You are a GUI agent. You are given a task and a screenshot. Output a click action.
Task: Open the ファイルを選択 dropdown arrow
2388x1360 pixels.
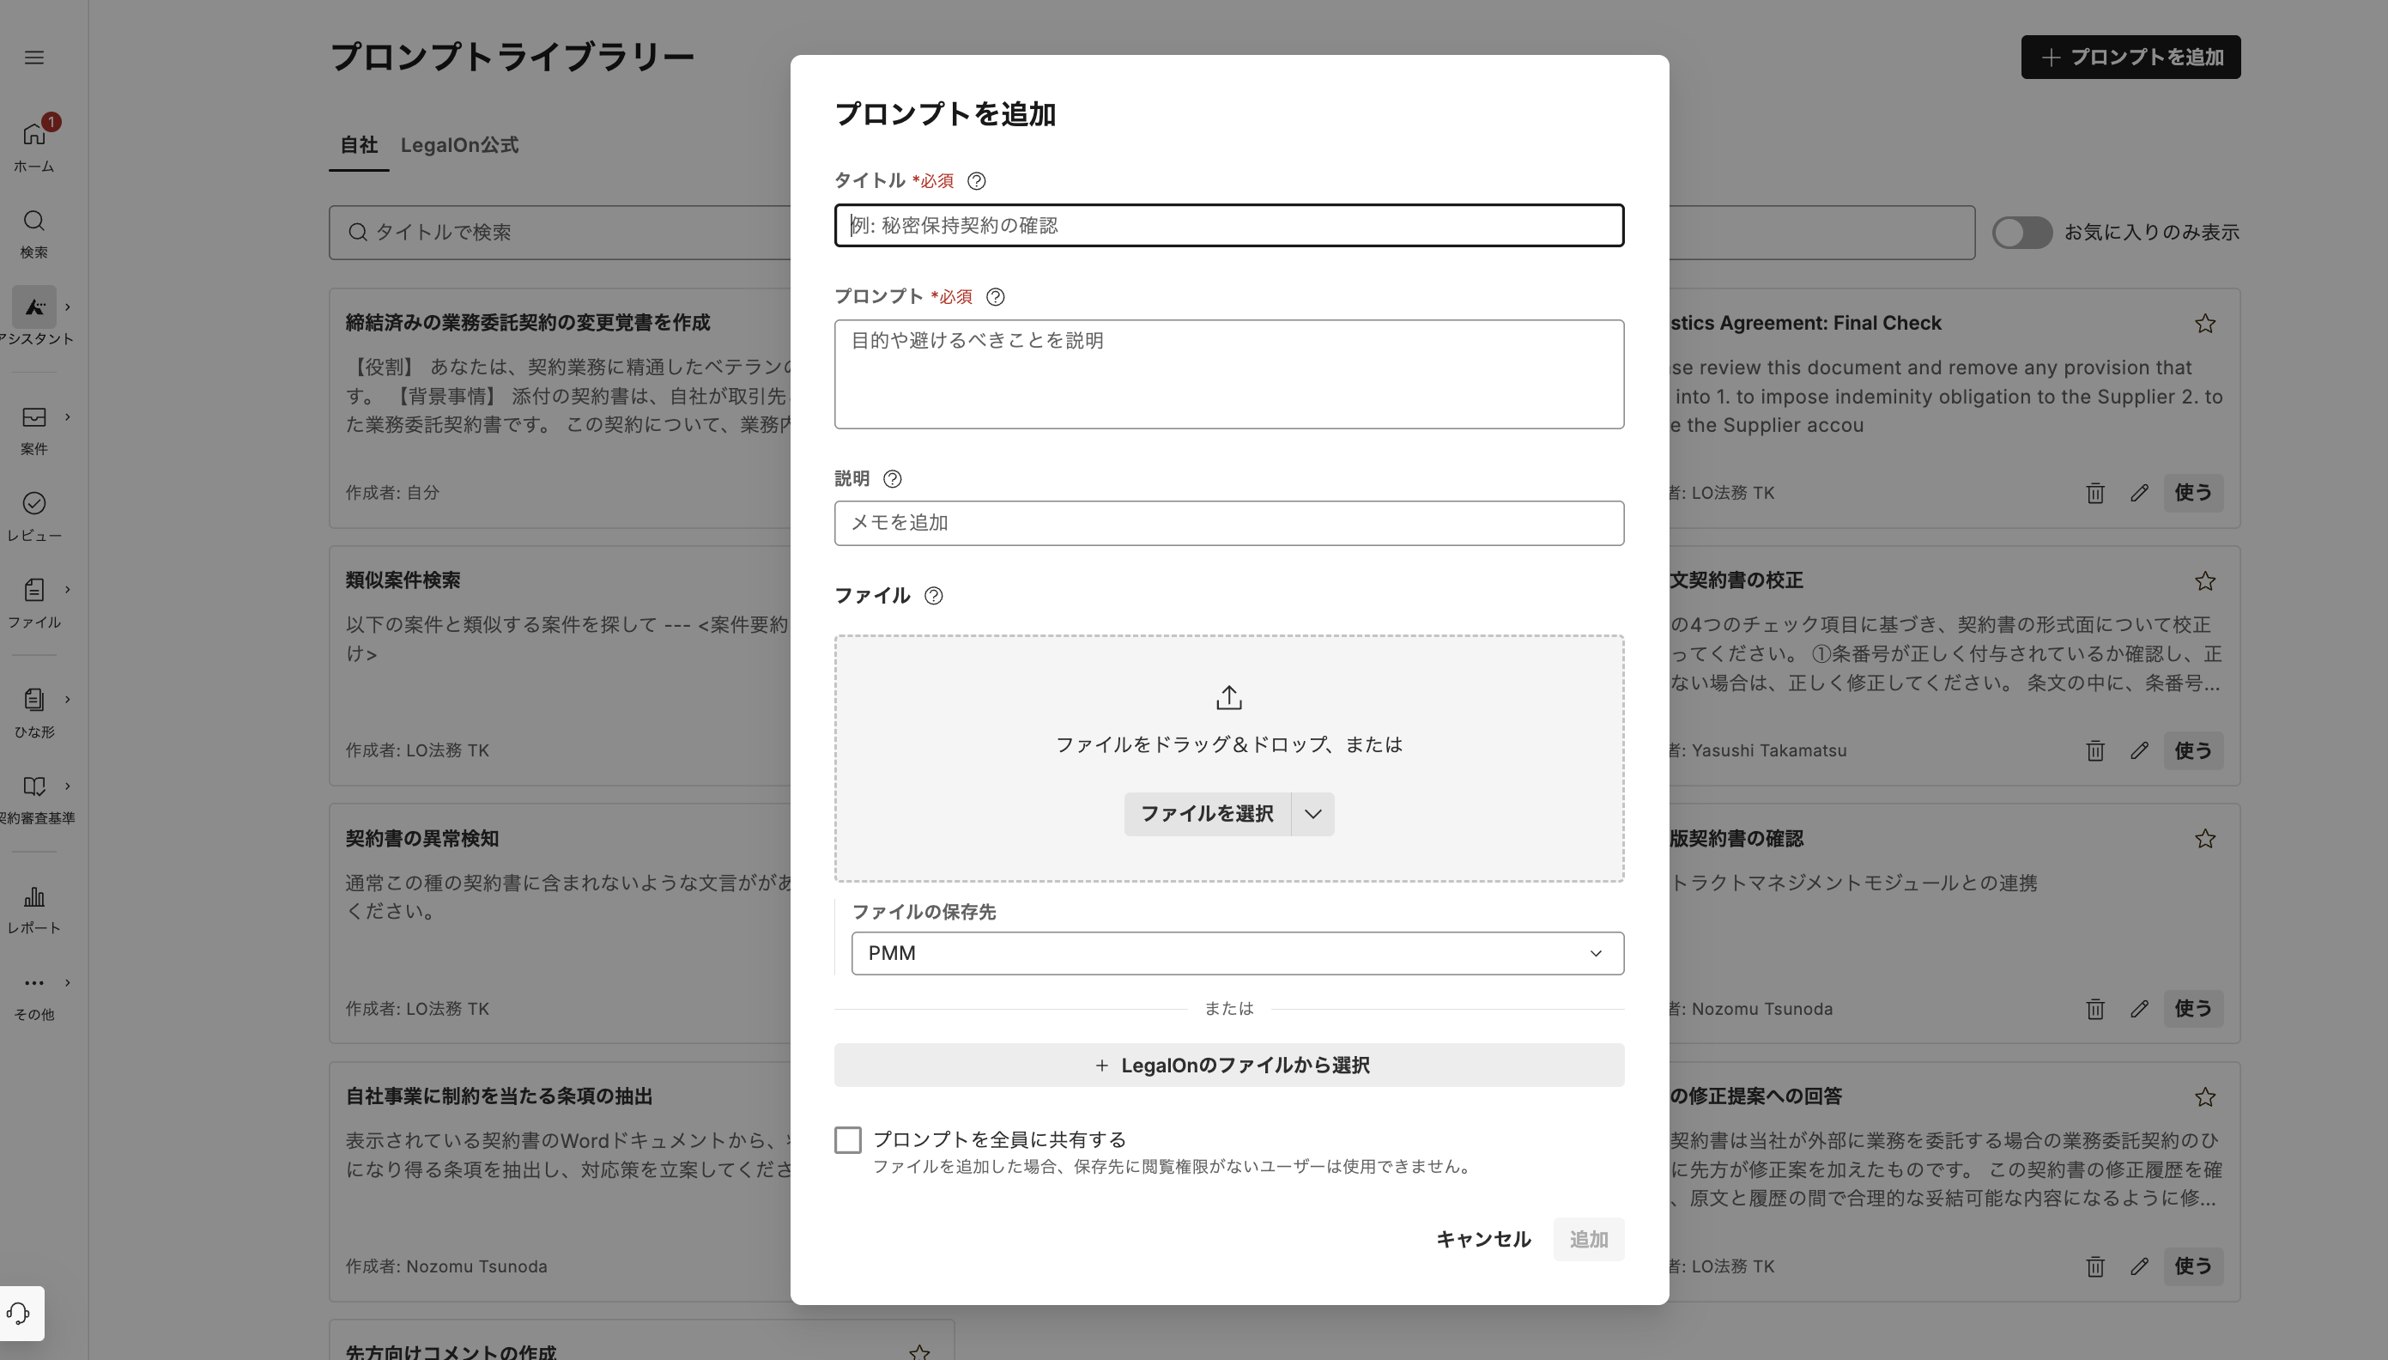point(1312,814)
